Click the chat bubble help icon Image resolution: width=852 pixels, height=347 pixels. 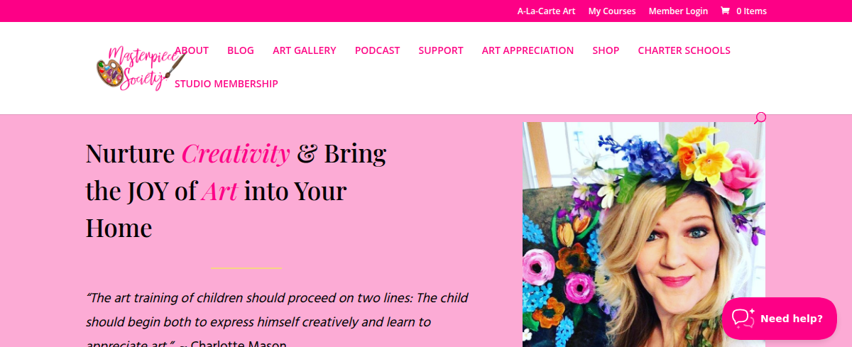tap(743, 319)
